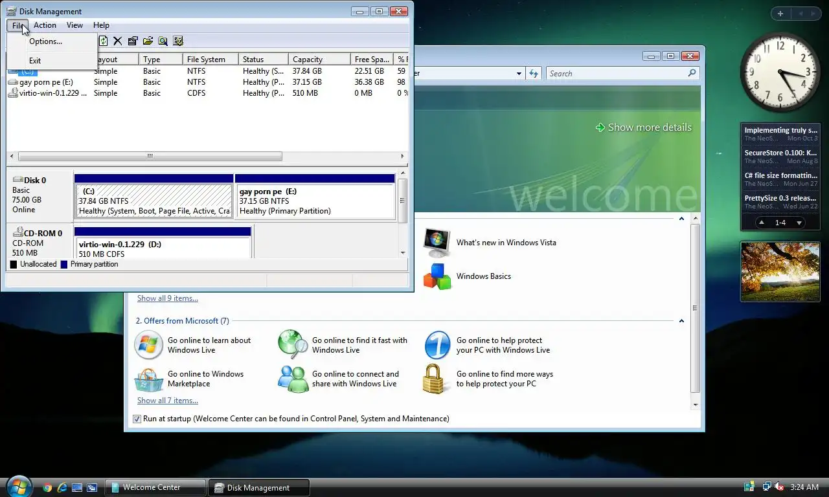Click the black Unallocated legend swatch
829x497 pixels.
click(x=14, y=264)
